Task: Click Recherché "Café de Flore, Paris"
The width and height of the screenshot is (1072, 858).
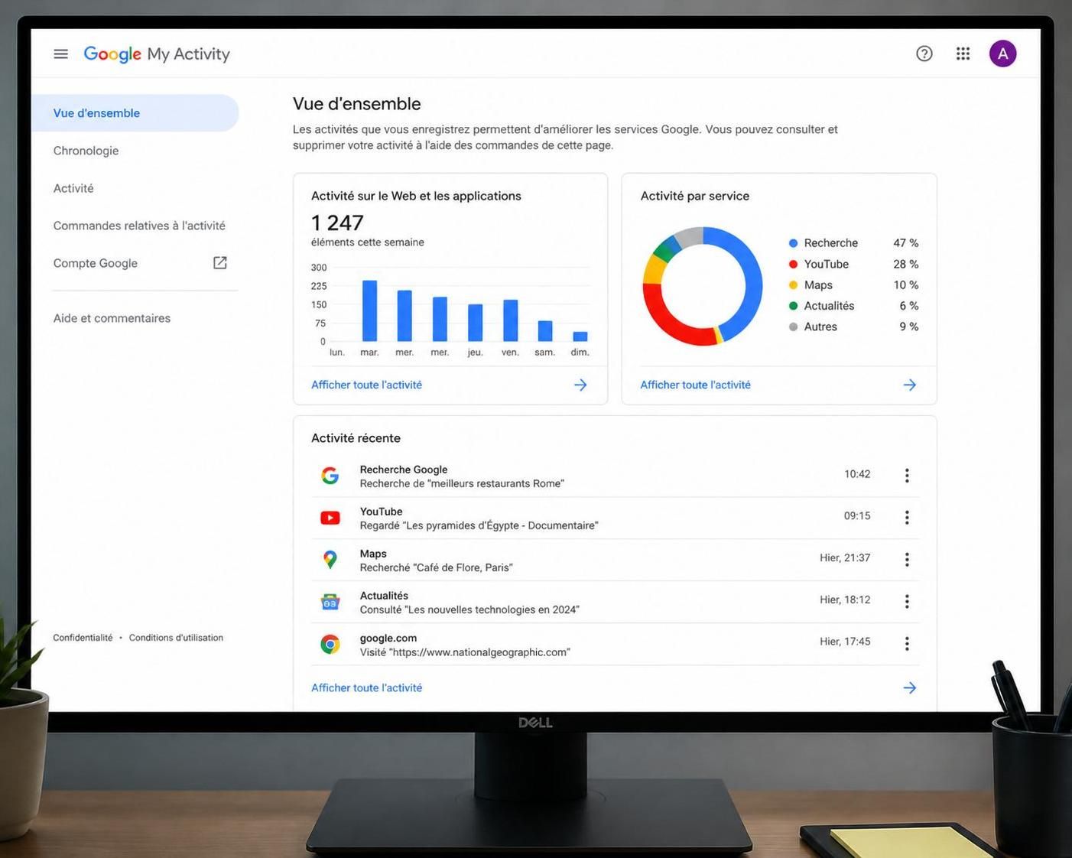Action: coord(436,567)
